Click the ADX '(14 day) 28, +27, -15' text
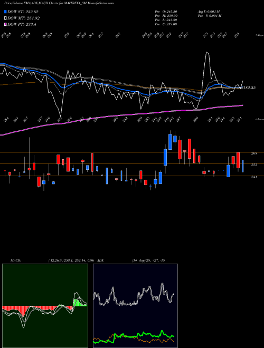Image resolution: width=264 pixels, height=348 pixels. [148, 260]
